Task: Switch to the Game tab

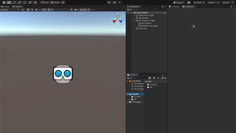Action: 5,7
